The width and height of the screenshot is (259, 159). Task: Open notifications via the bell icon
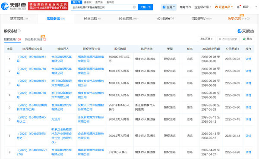point(238,7)
